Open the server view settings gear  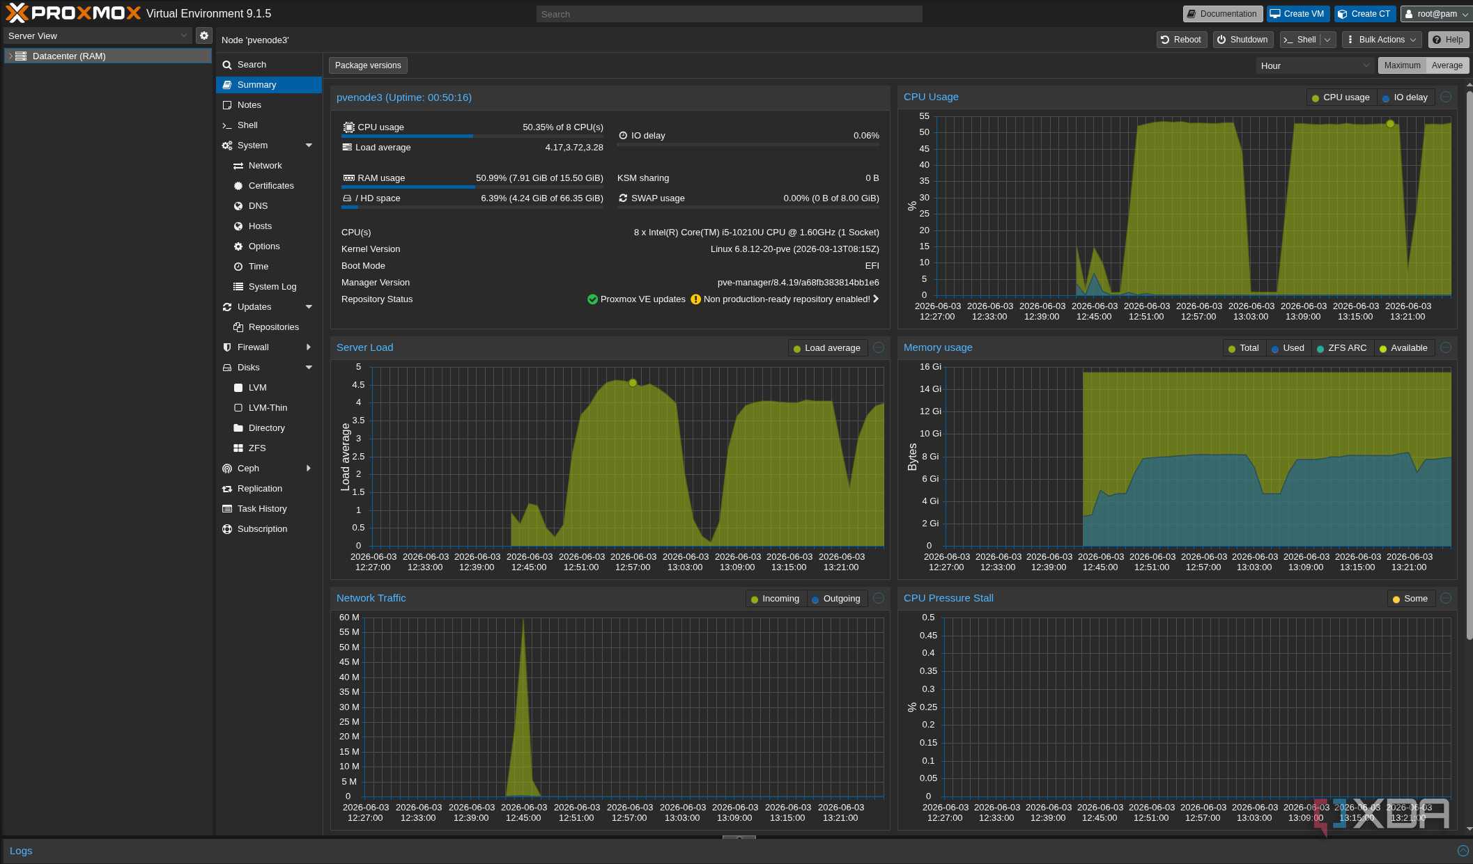[203, 36]
